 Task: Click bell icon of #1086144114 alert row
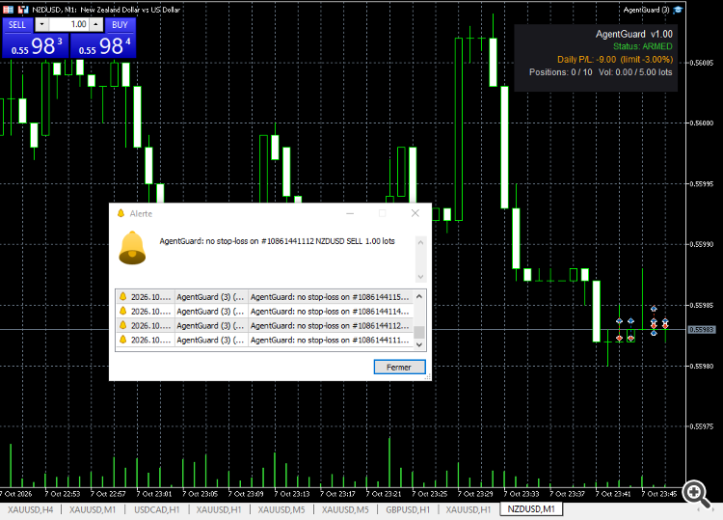(122, 311)
